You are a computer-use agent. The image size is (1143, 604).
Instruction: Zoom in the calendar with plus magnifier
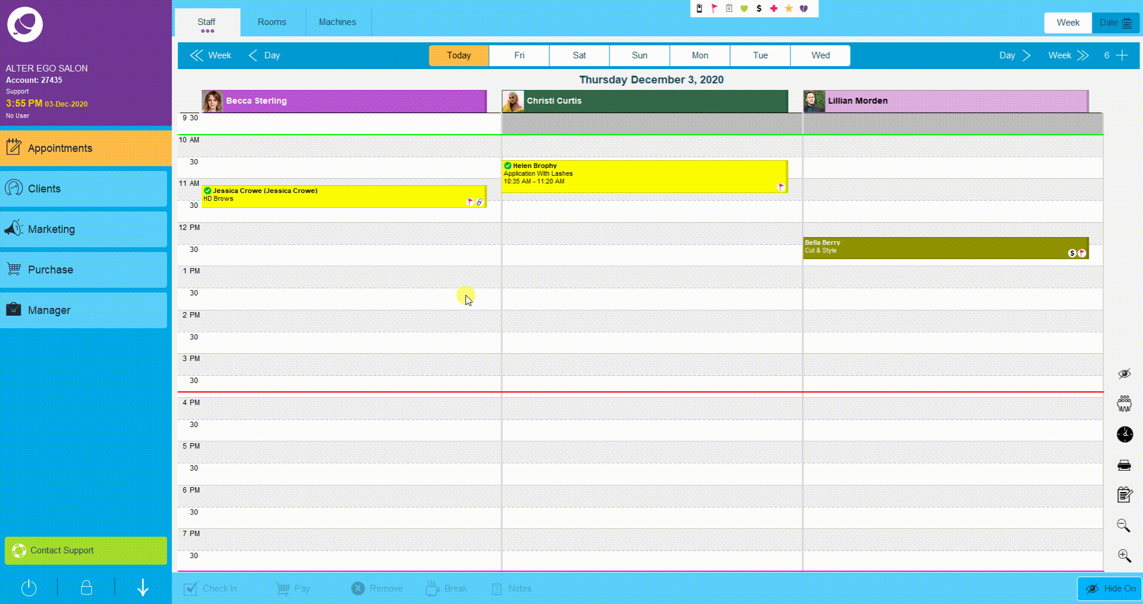(1124, 556)
